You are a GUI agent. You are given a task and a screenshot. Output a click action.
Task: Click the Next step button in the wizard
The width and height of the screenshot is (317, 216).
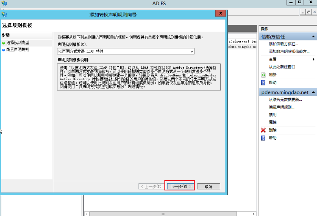click(x=181, y=186)
